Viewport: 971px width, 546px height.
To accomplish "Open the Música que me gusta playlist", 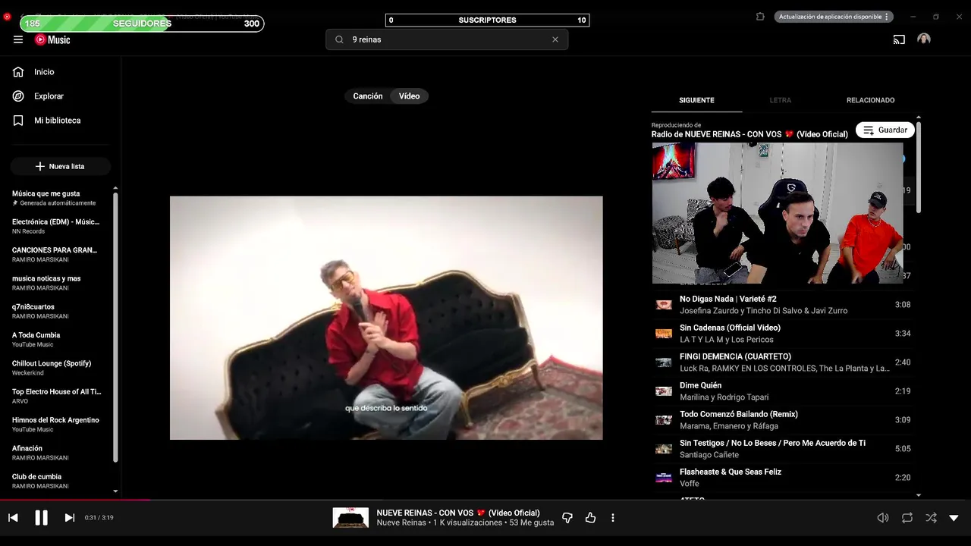I will [x=56, y=198].
